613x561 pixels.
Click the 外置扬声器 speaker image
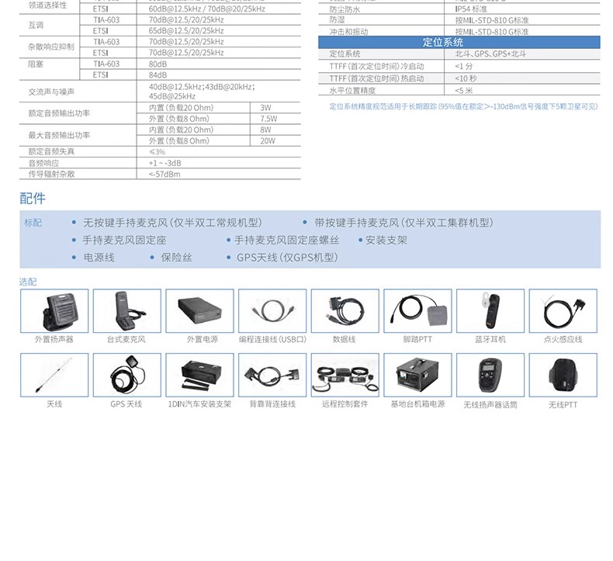[x=54, y=311]
